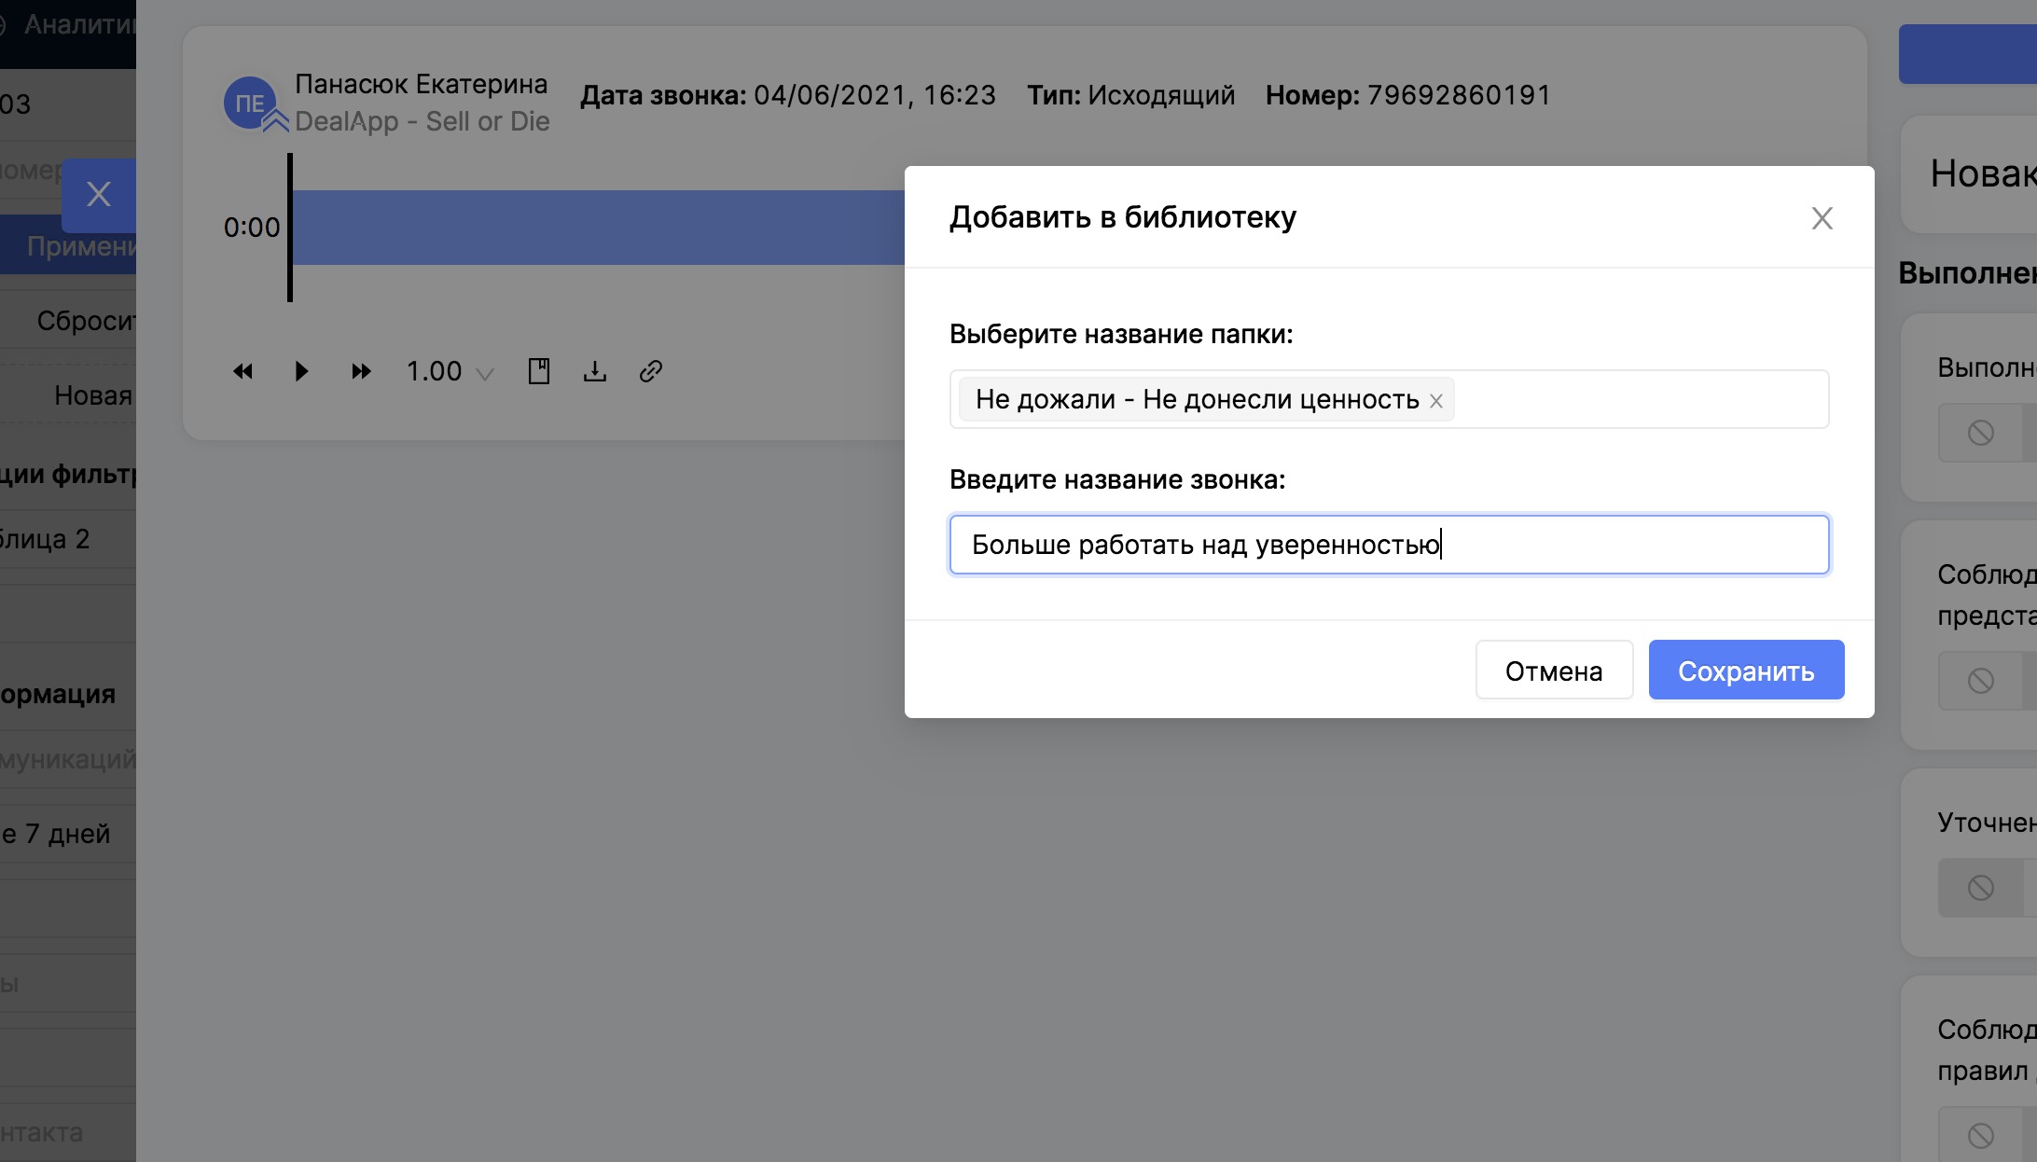The image size is (2037, 1162).
Task: Download the call recording
Action: (x=594, y=371)
